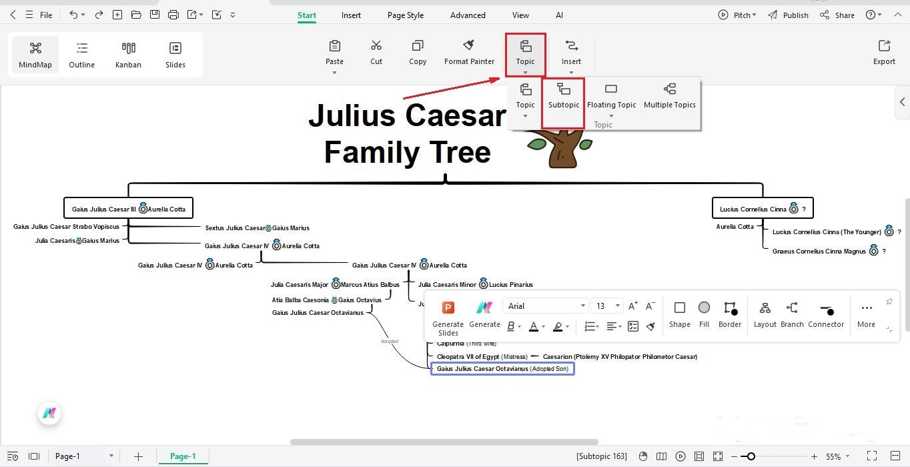The image size is (910, 467).
Task: Decrease font size with A- icon
Action: [650, 306]
